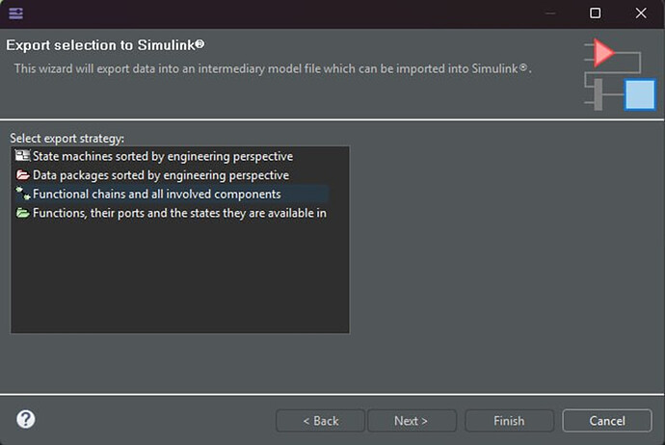Go to the next wizard page
The image size is (665, 445).
[412, 421]
